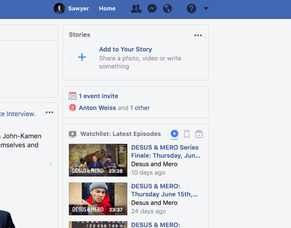Switch to the Saved bookmark tab

187,134
